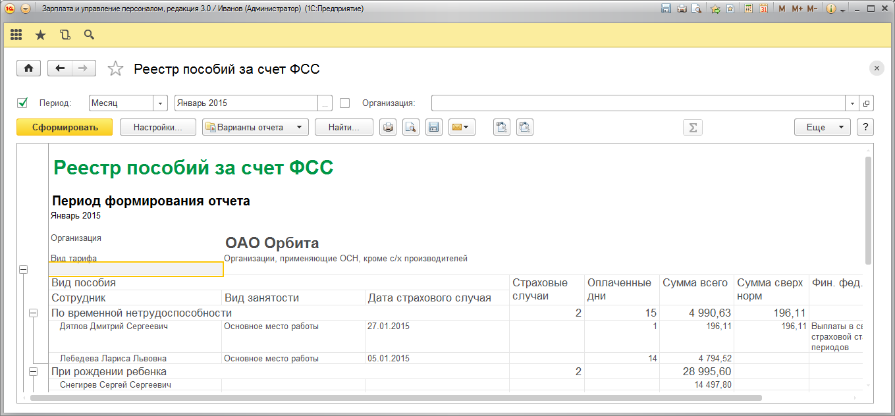Open dropdown arrow next to info icon

point(842,11)
